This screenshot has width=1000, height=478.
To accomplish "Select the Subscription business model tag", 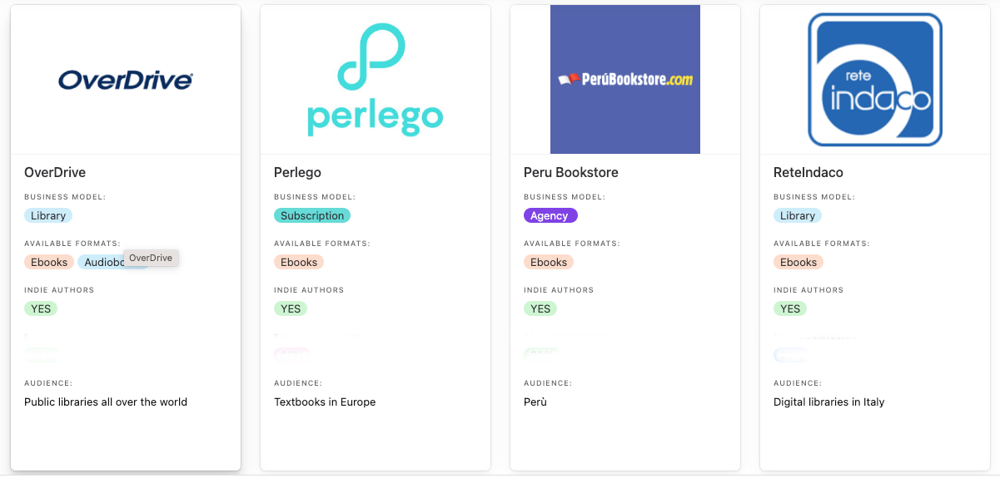I will 312,215.
